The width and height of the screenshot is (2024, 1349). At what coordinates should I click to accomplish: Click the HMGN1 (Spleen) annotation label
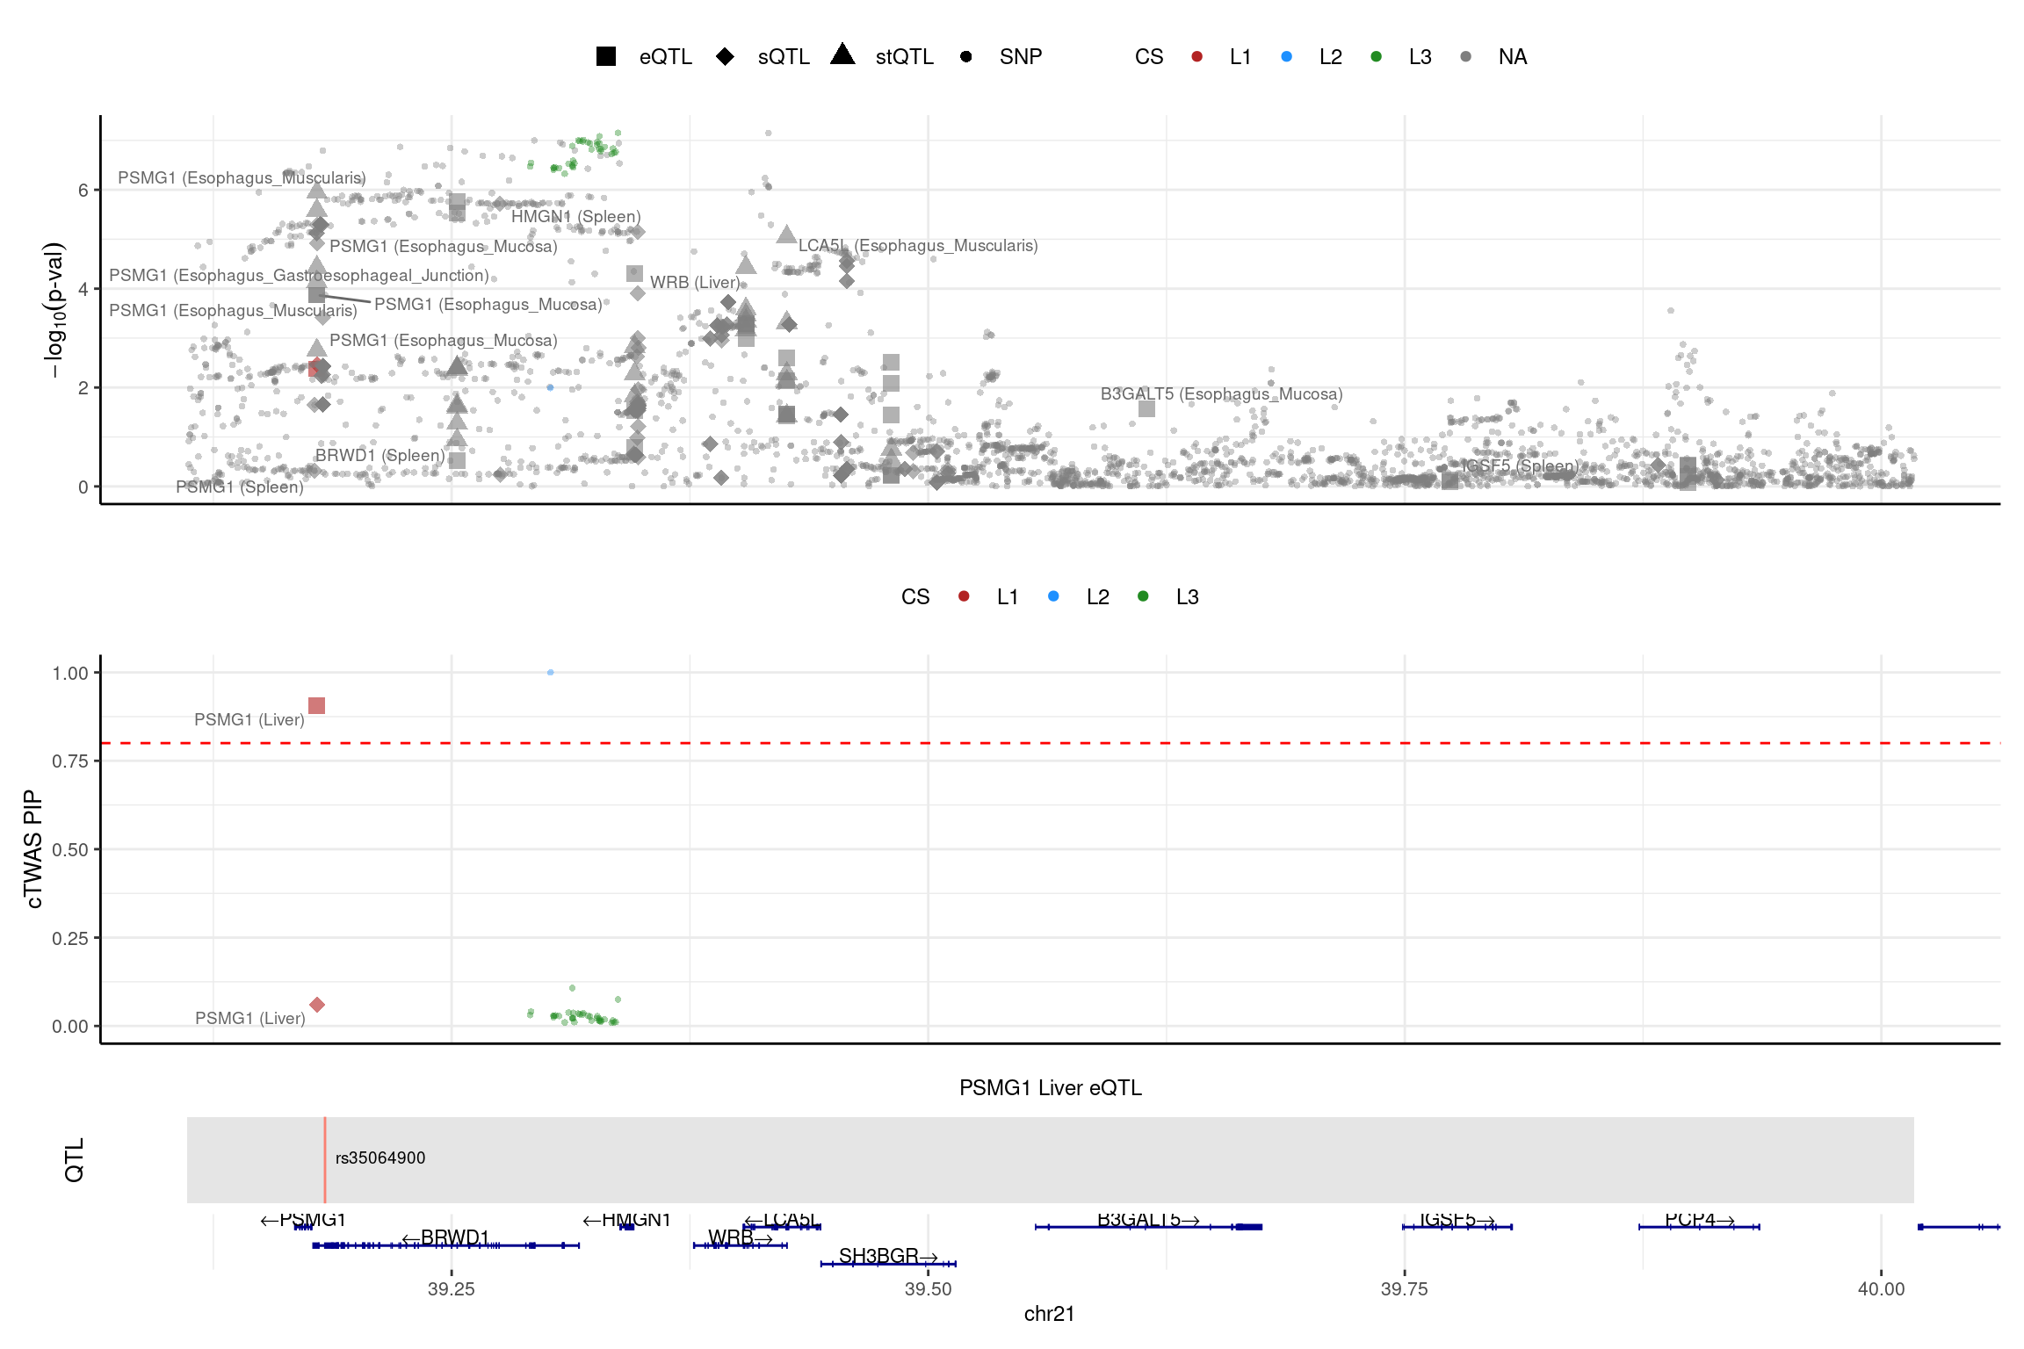click(x=576, y=216)
